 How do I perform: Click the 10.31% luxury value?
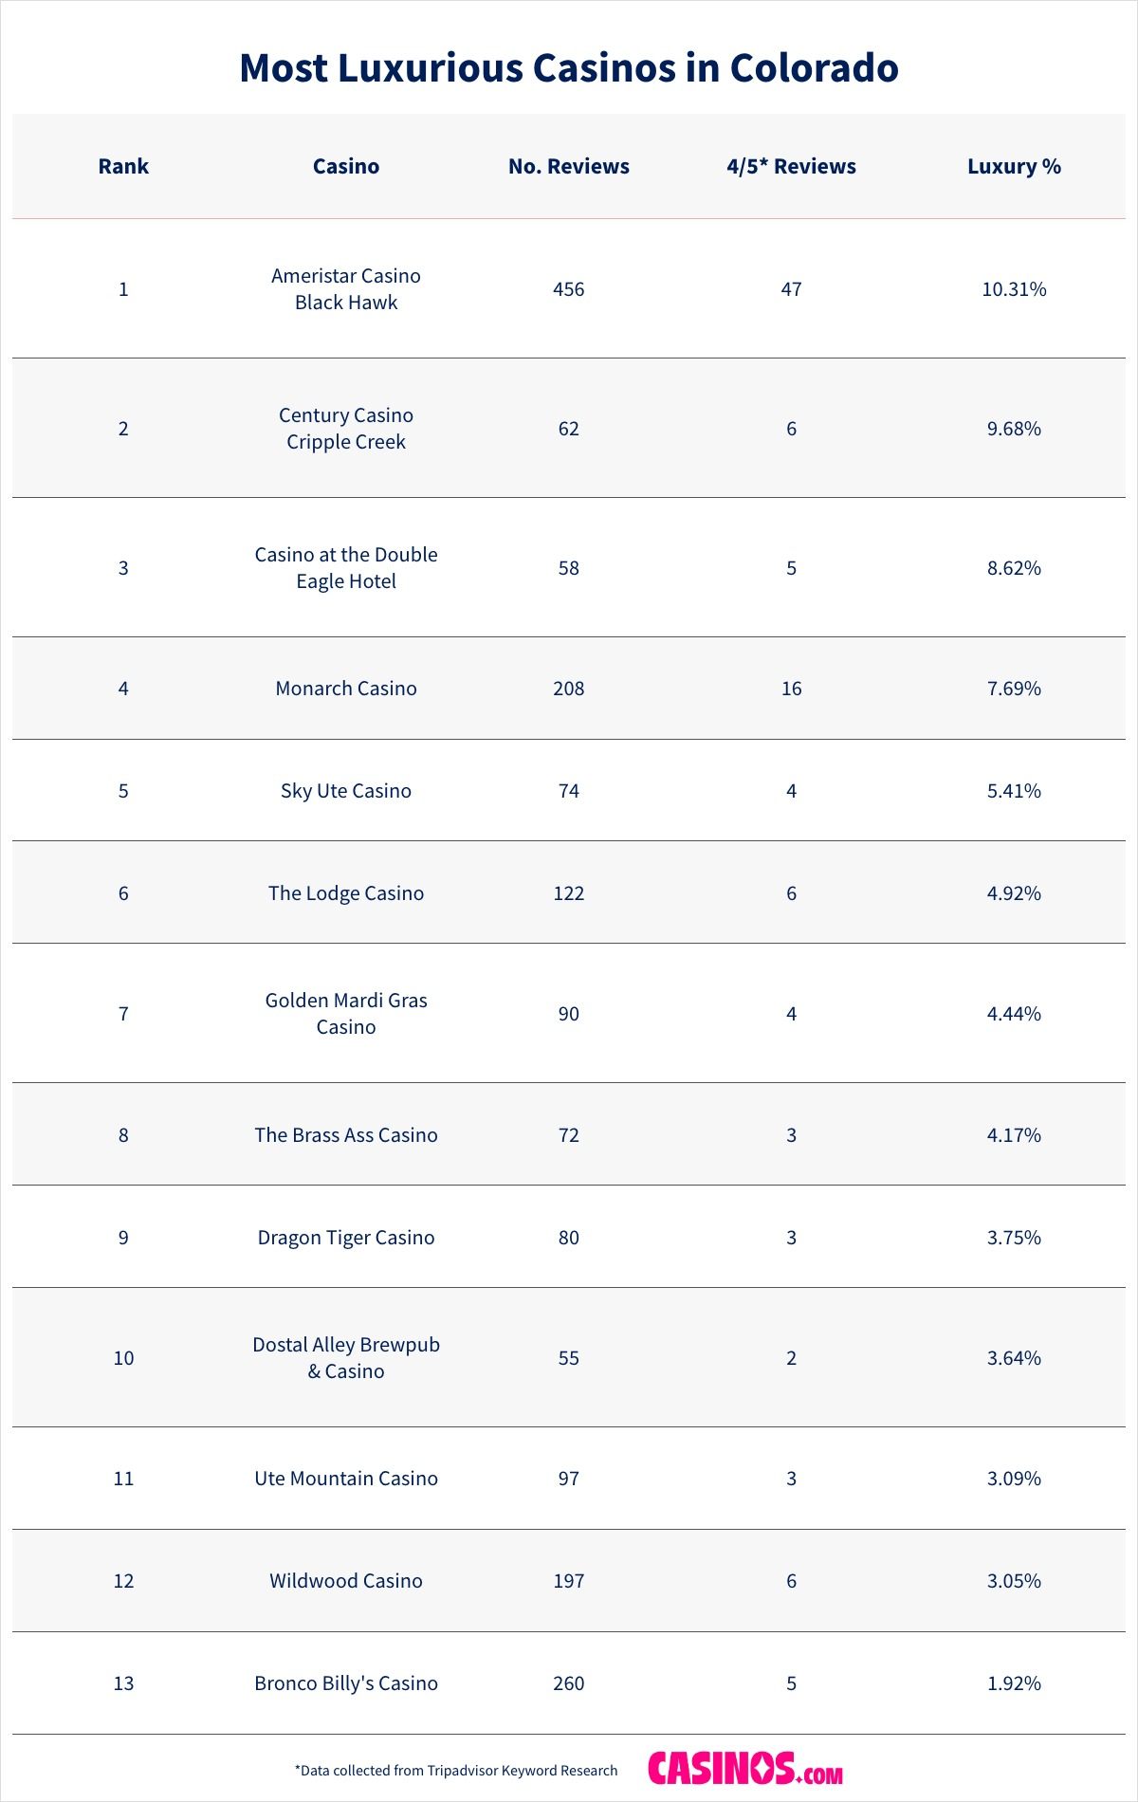point(1014,289)
